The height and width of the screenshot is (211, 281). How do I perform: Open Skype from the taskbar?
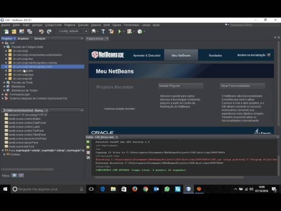(x=178, y=189)
